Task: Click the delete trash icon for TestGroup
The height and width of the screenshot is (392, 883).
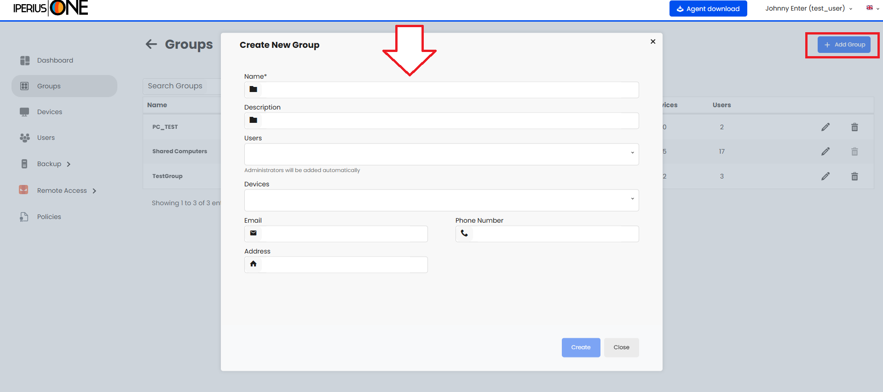Action: click(854, 176)
